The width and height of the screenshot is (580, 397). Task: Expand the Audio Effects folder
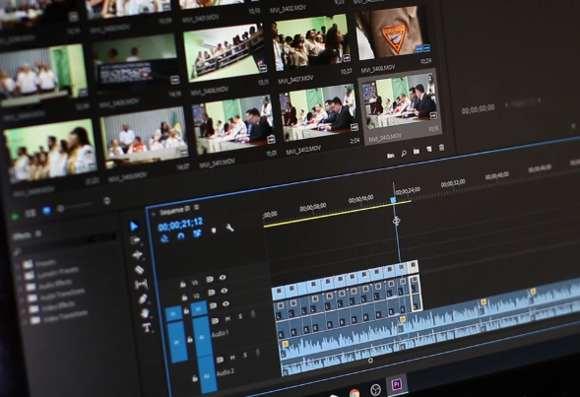21,288
